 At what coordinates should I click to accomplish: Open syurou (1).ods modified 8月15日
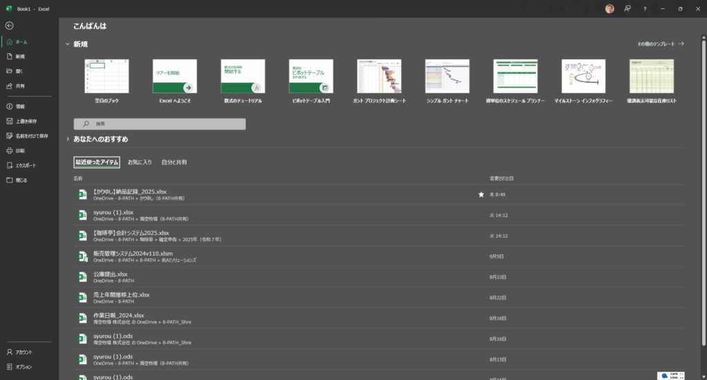379,359
